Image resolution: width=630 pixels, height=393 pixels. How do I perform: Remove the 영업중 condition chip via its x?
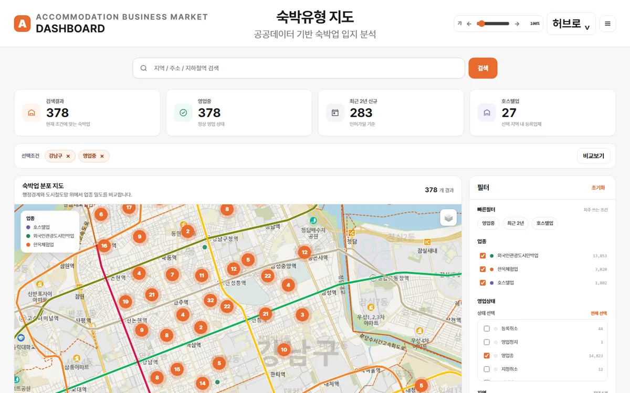(x=102, y=156)
